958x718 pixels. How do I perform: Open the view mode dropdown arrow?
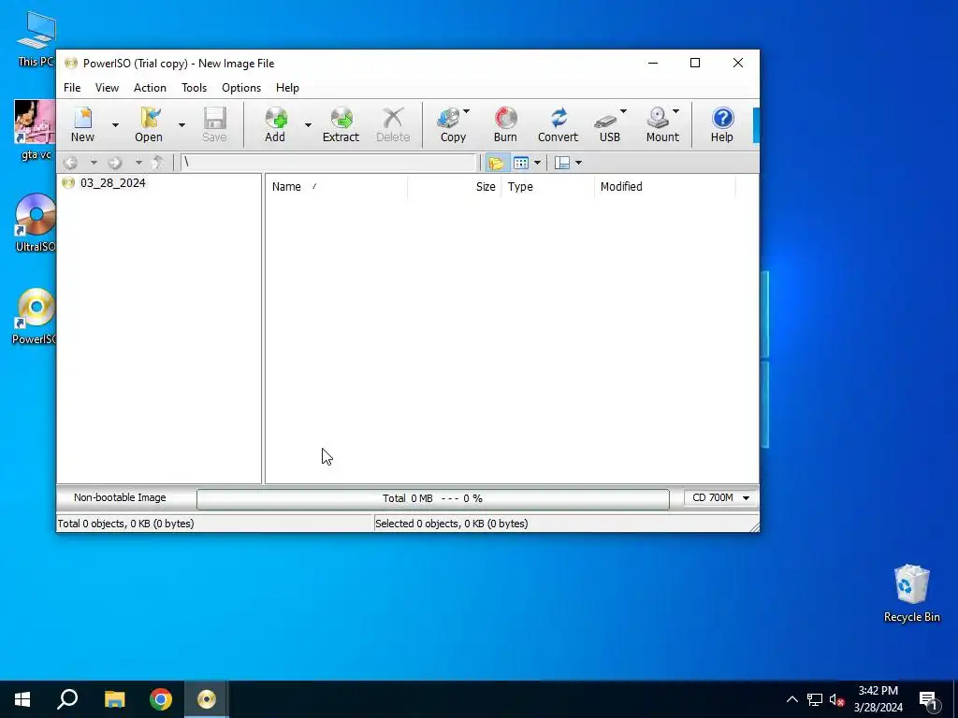537,163
